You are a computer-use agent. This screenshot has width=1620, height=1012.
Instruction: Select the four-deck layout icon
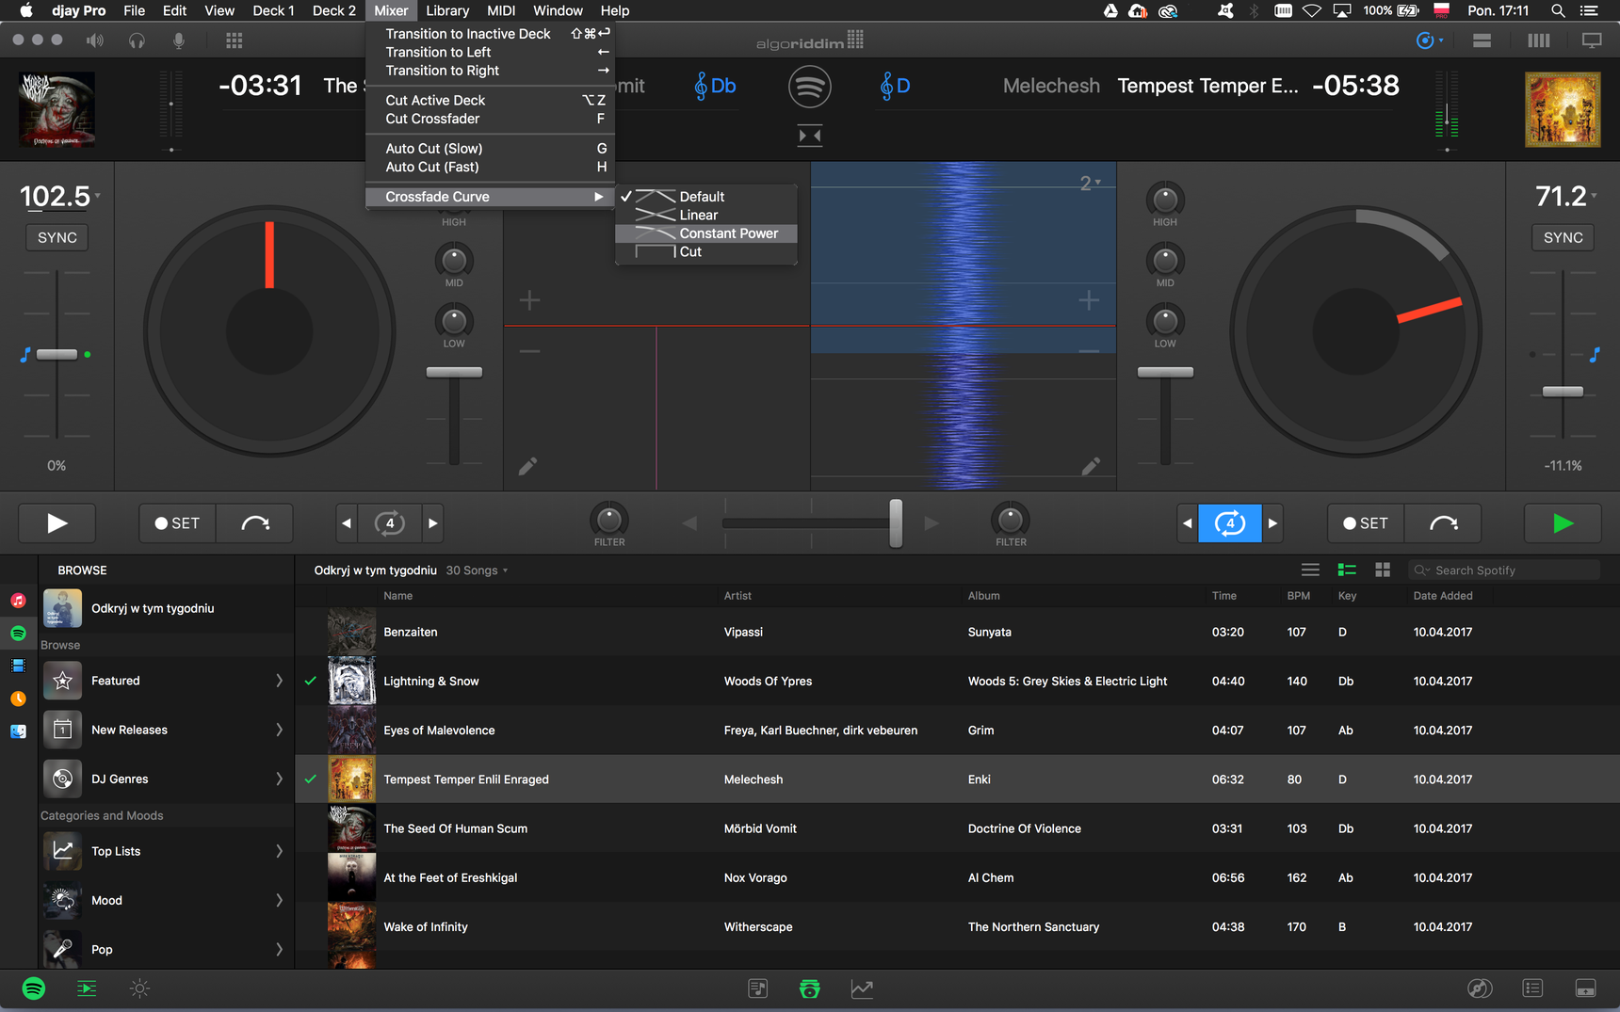1538,40
